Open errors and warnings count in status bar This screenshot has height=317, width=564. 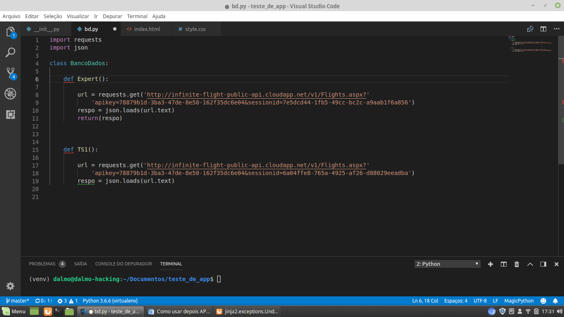[x=68, y=301]
